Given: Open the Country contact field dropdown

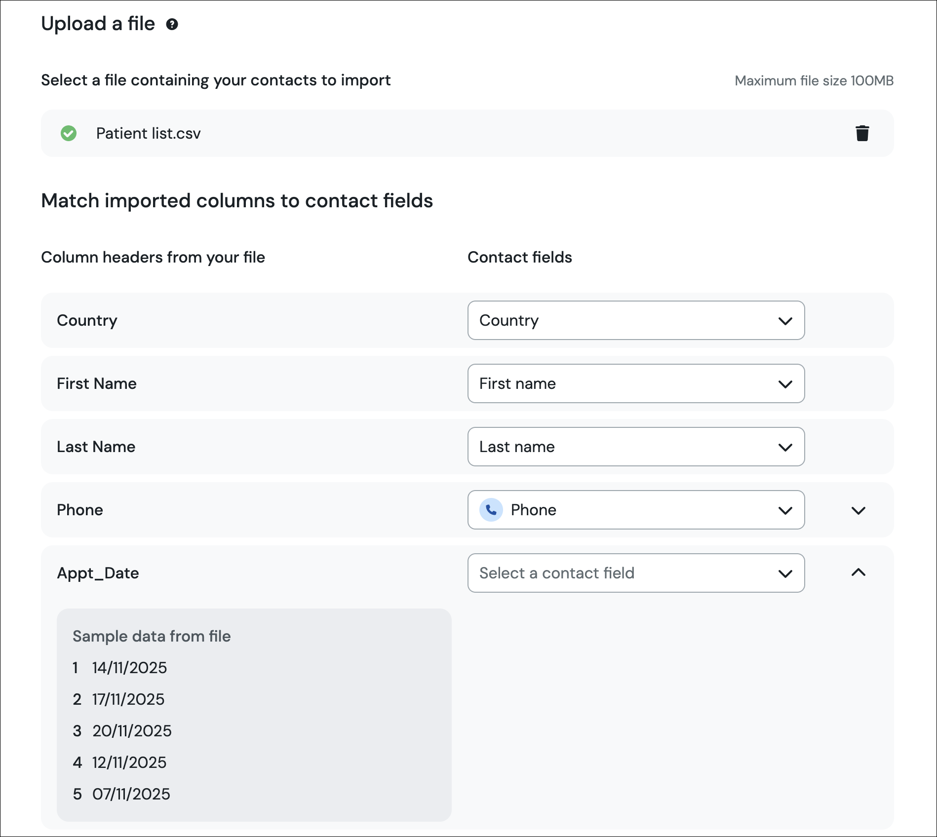Looking at the screenshot, I should point(635,320).
